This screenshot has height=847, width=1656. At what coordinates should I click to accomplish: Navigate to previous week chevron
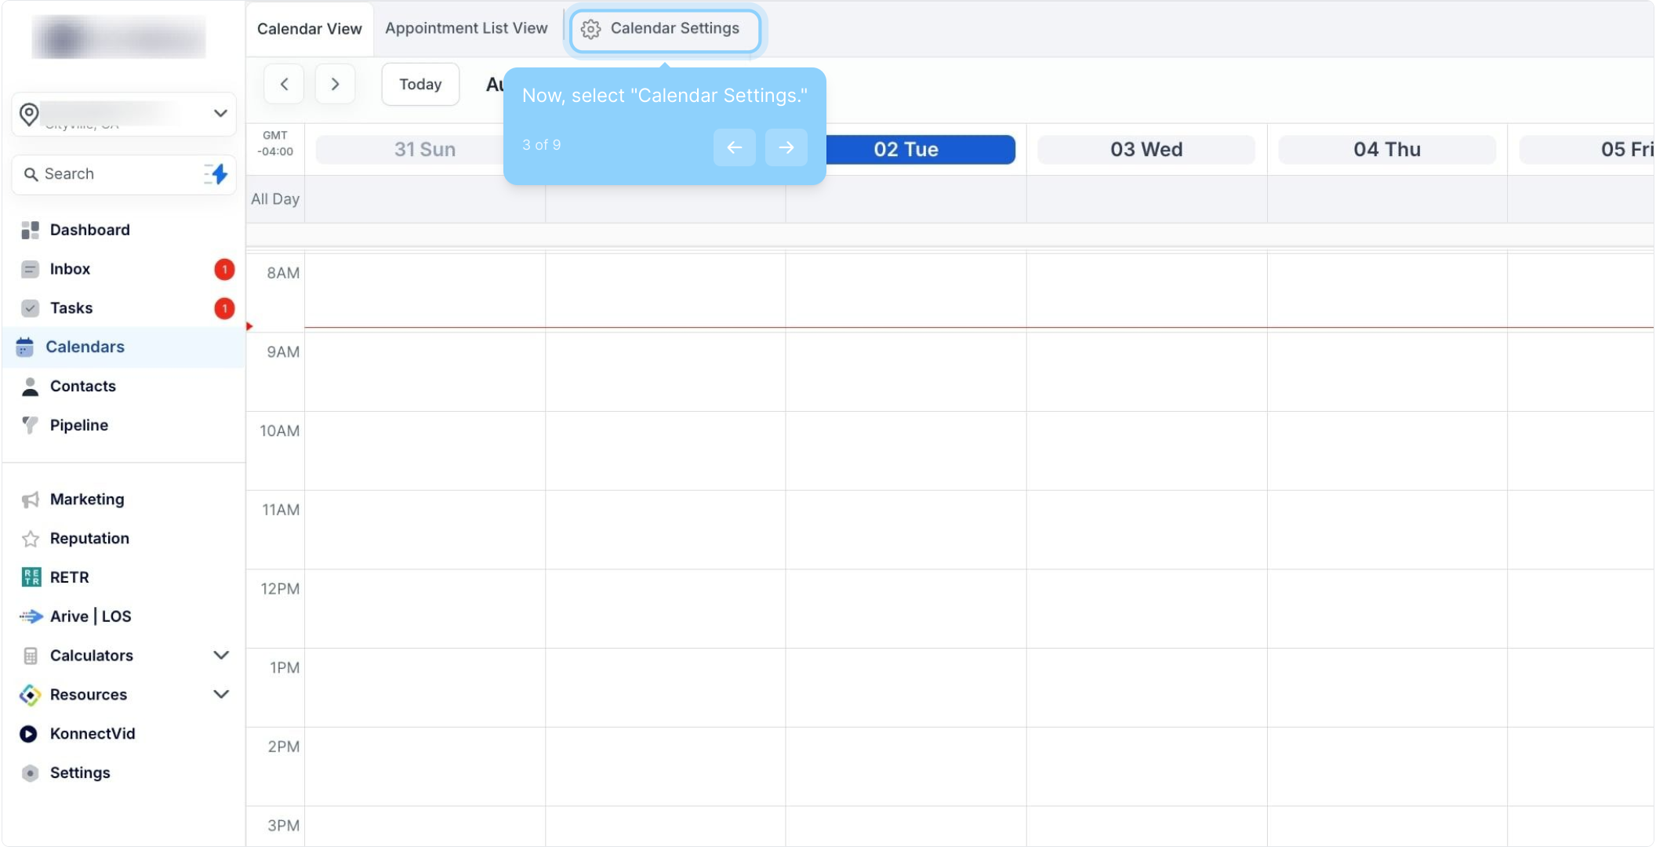point(284,84)
